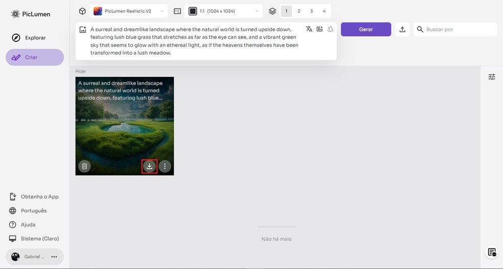Toggle the Sistema (Claro) theme setting
The image size is (503, 269).
click(34, 238)
